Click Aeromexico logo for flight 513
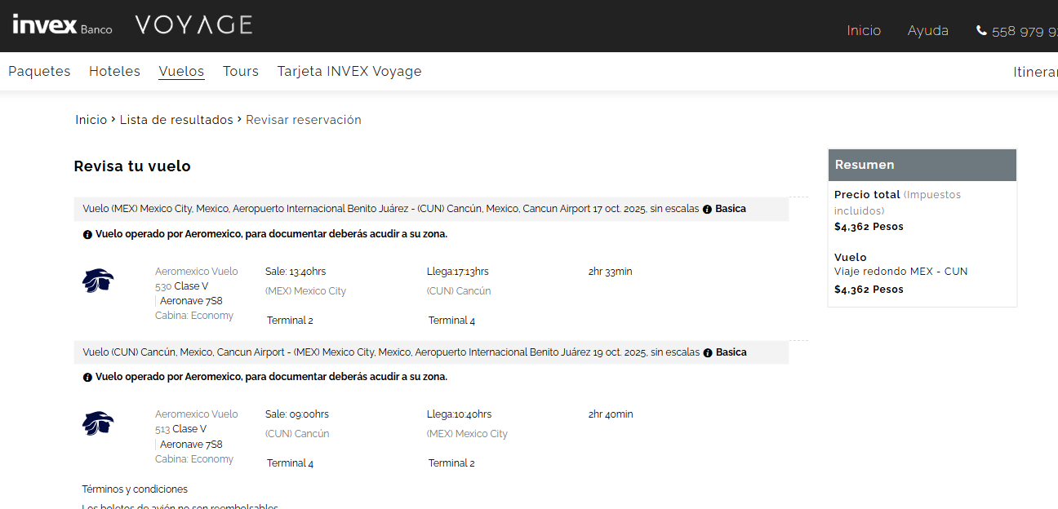Screen dimensions: 1058x509 98,423
